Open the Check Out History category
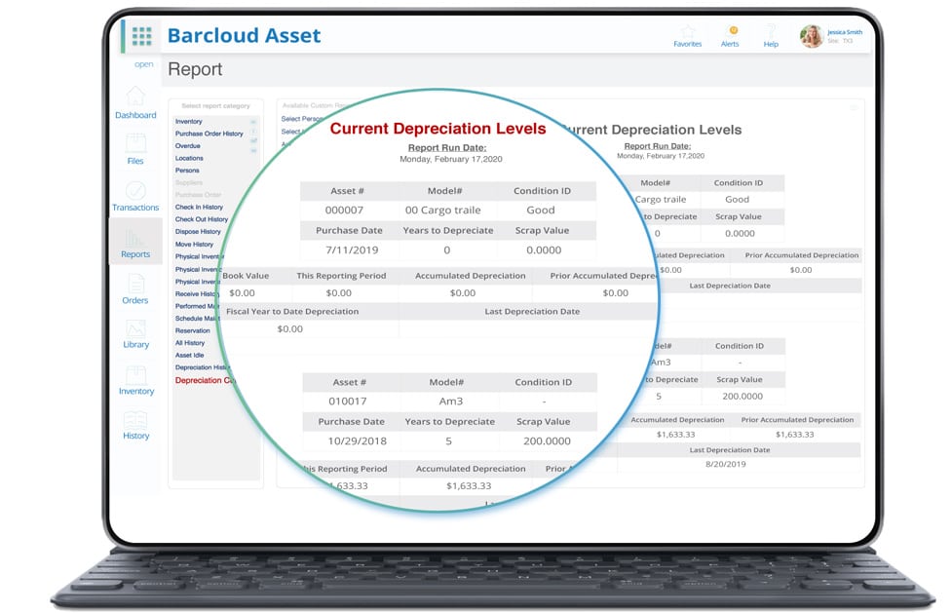The height and width of the screenshot is (613, 952). click(x=202, y=219)
